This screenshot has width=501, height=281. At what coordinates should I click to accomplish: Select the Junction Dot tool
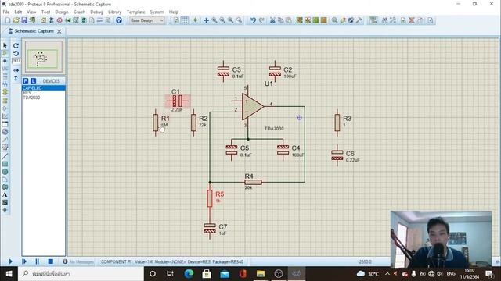pyautogui.click(x=5, y=61)
